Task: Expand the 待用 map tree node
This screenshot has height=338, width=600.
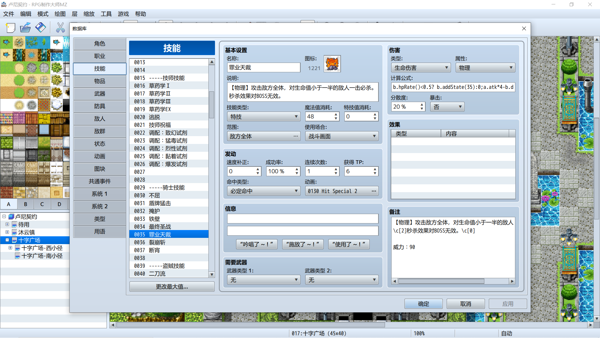Action: pyautogui.click(x=7, y=224)
